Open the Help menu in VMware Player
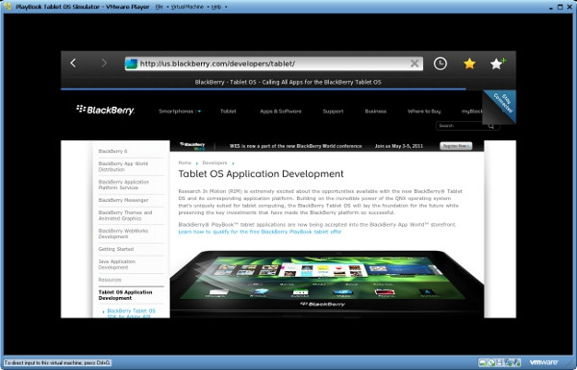The width and height of the screenshot is (577, 370). 216,7
